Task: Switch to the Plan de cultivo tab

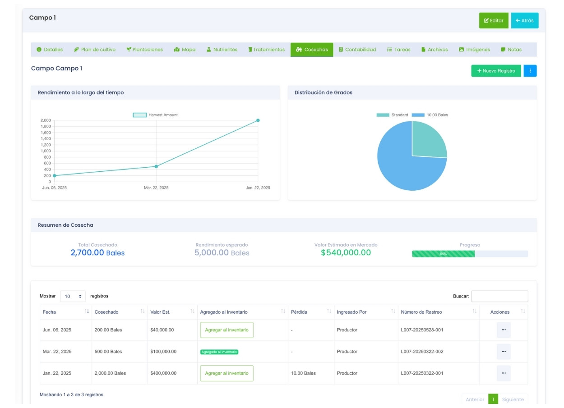Action: tap(95, 50)
